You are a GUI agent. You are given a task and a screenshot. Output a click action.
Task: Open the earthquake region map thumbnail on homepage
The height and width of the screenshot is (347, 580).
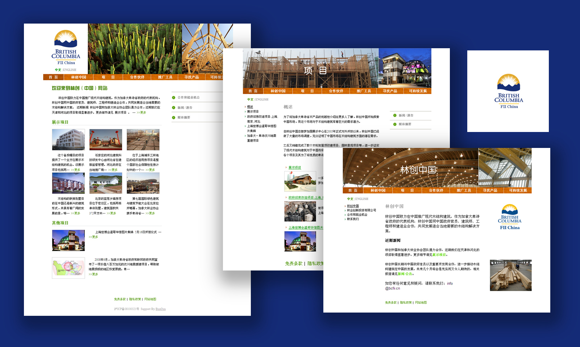point(69,268)
